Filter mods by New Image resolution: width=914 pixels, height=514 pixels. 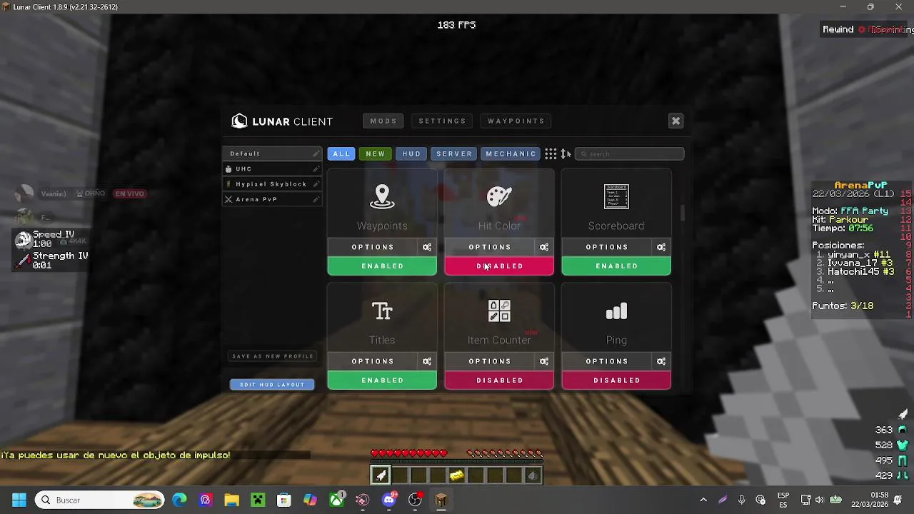click(376, 153)
